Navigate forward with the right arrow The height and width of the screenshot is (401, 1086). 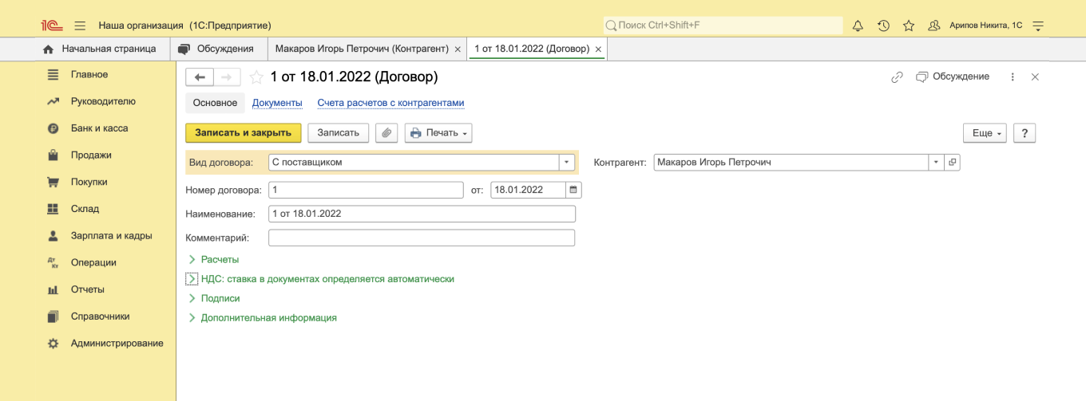pos(227,77)
